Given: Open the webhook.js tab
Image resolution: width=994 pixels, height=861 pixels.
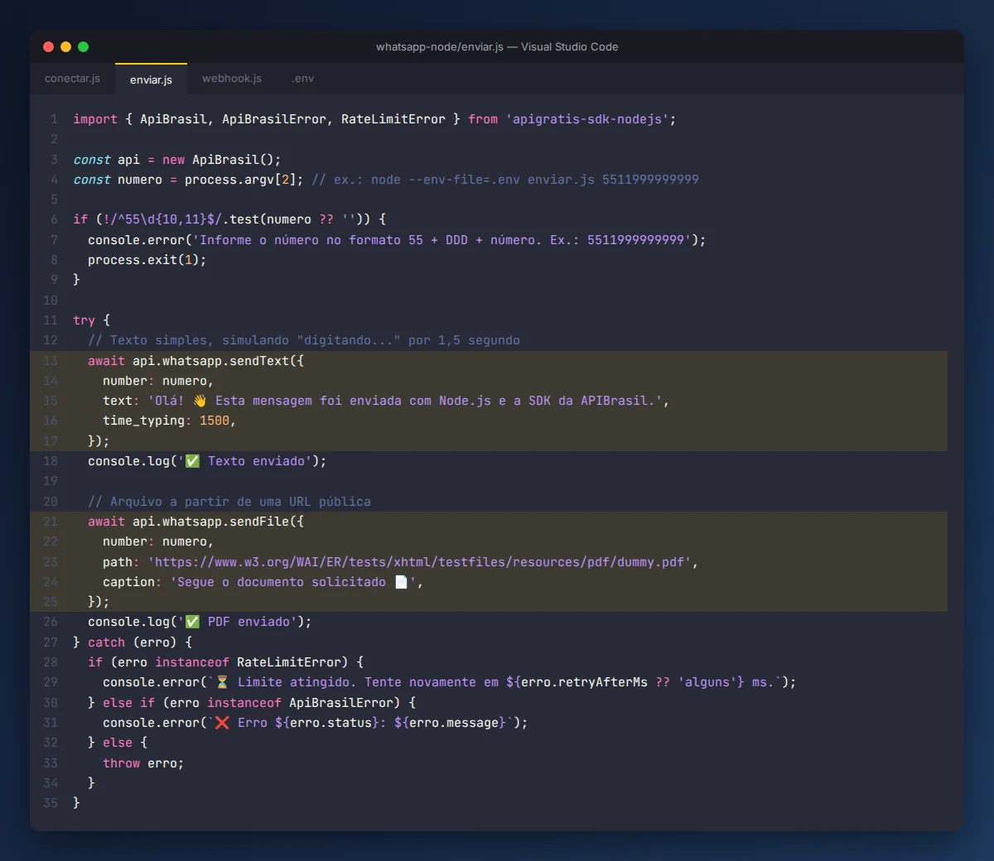Looking at the screenshot, I should [232, 79].
